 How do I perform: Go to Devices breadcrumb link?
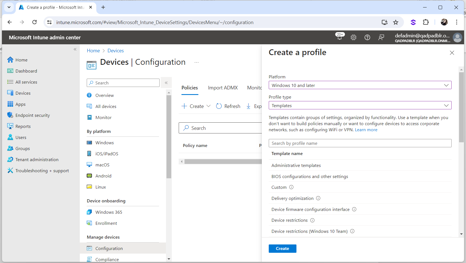coord(116,51)
